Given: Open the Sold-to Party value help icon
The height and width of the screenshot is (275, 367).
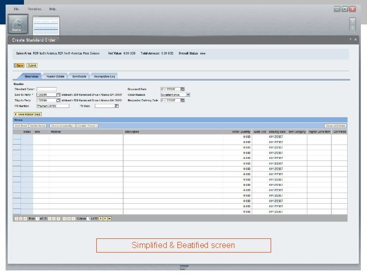Looking at the screenshot, I should (58, 95).
